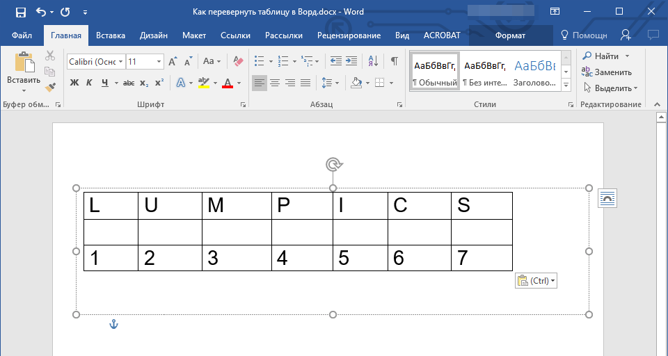Viewport: 668px width, 356px height.
Task: Open the Макет ribbon tab
Action: tap(194, 35)
